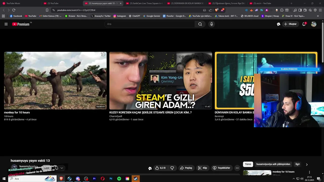
Task: Open ChatGPT bookmark
Action: pyautogui.click(x=134, y=16)
